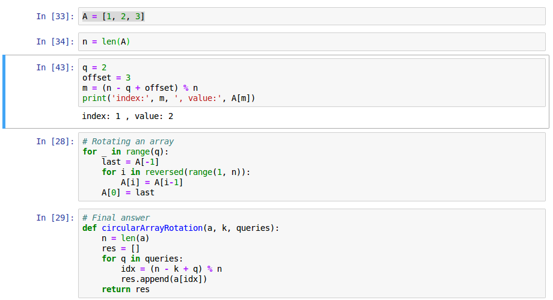Click the line 'for i in reversed(range(1, n)):'
The height and width of the screenshot is (300, 553).
coord(176,172)
